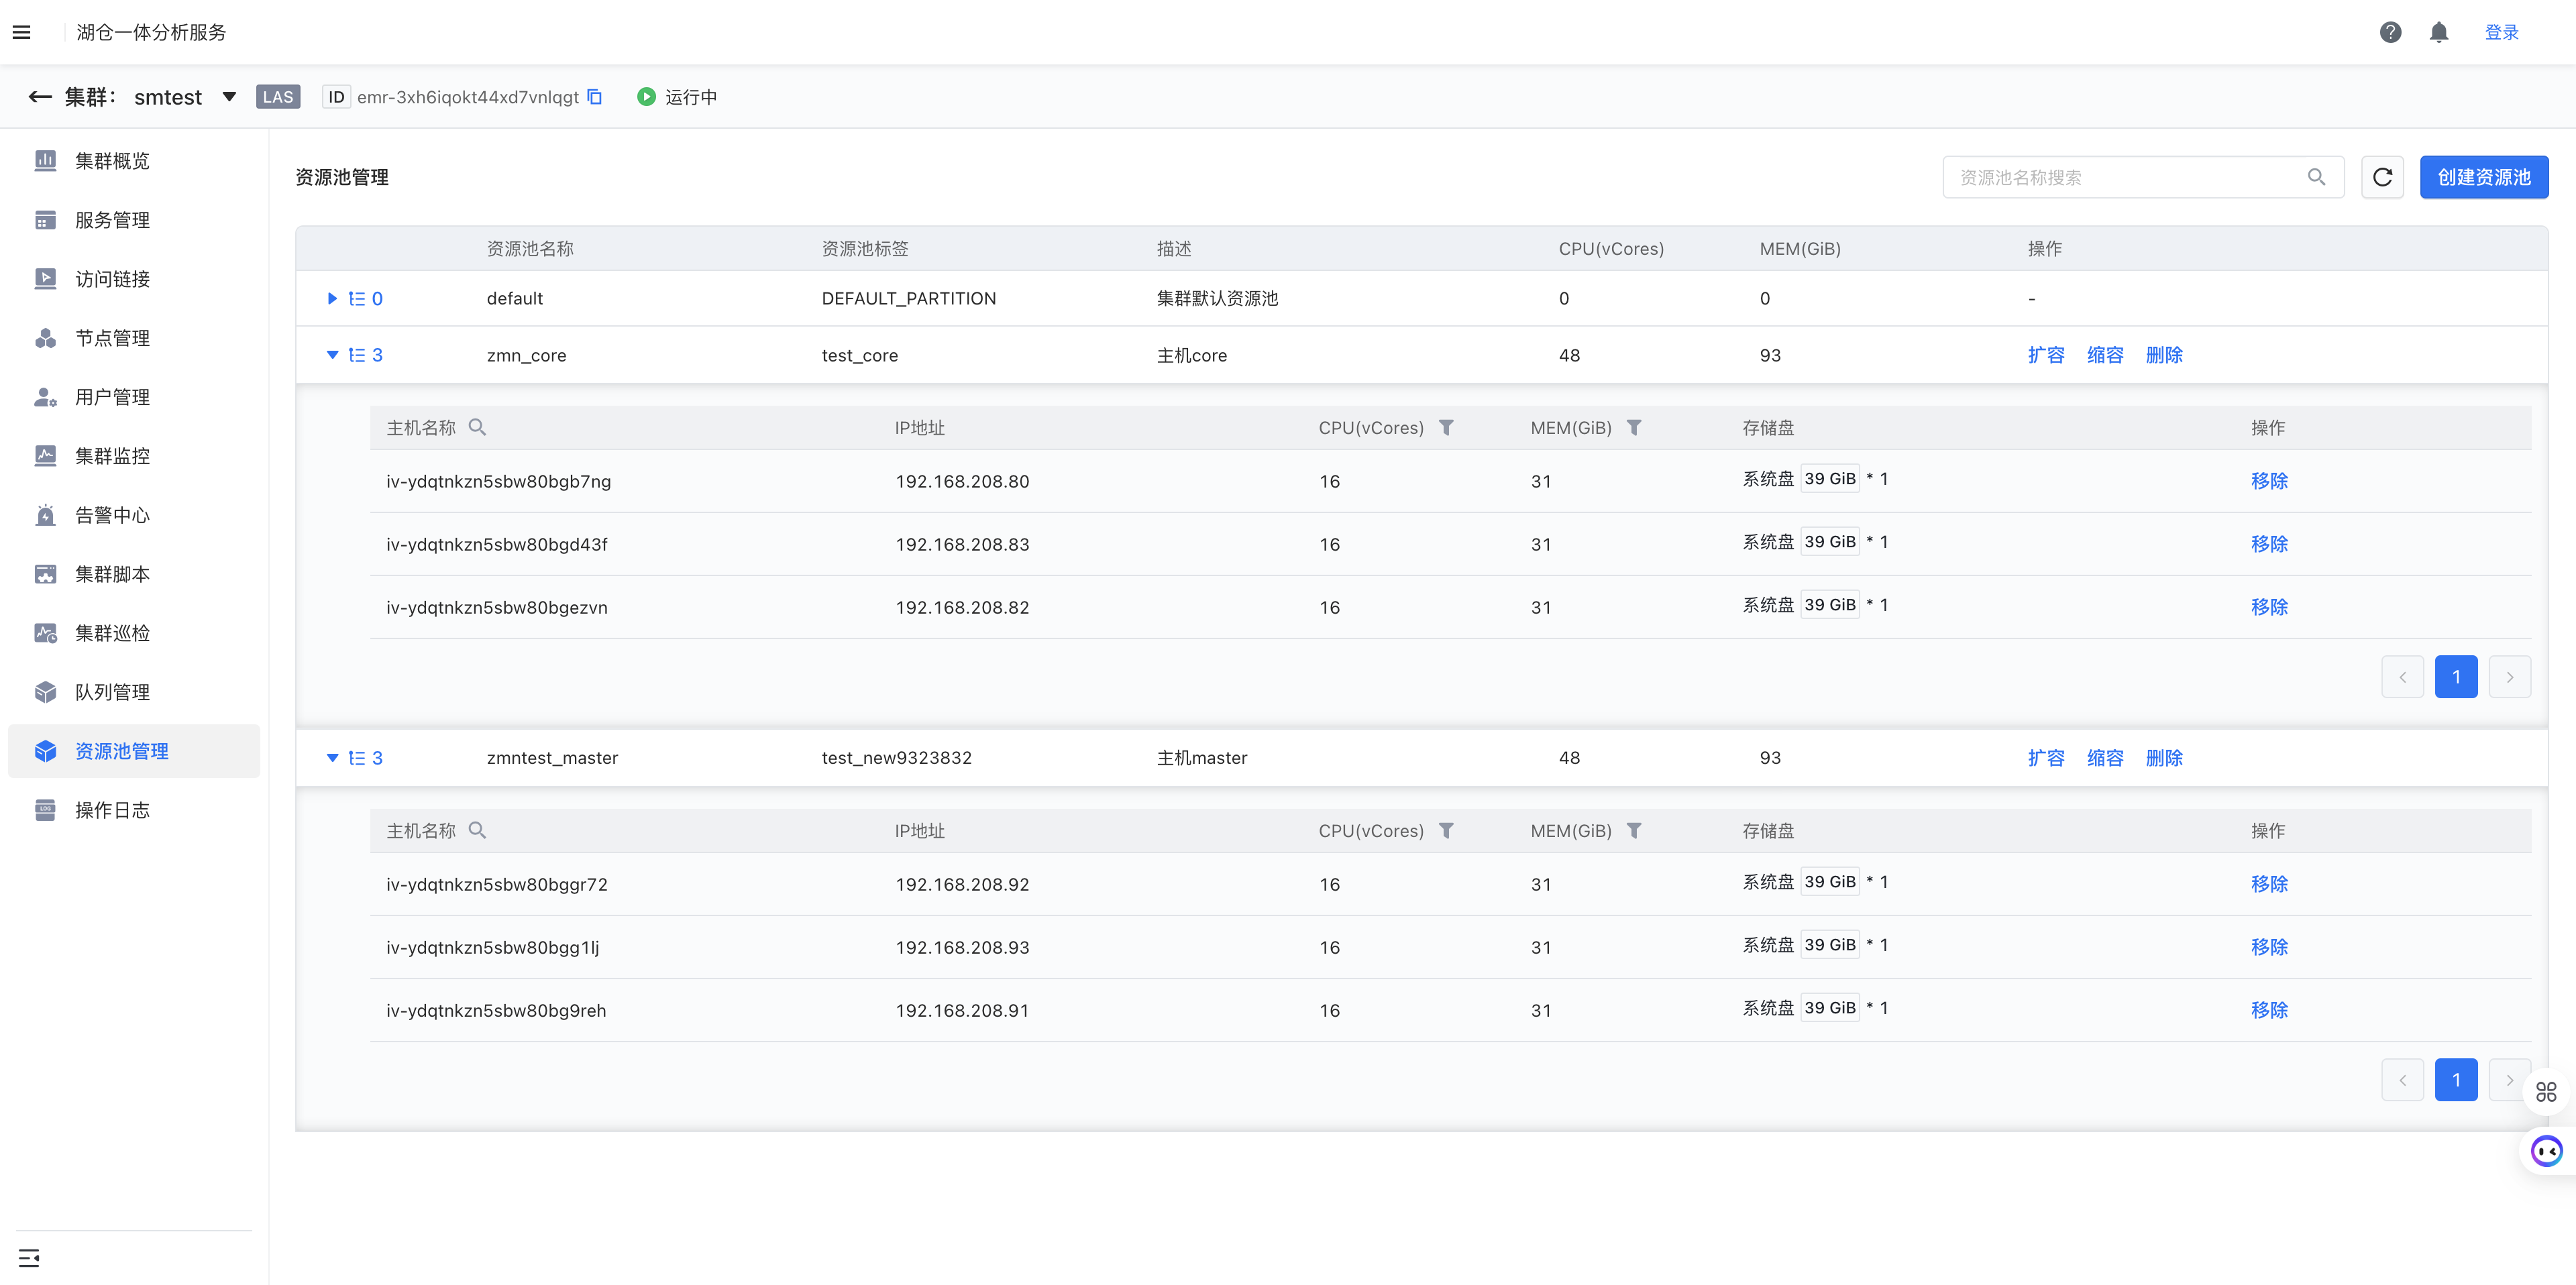Viewport: 2576px width, 1285px height.
Task: Click 扩容 for zmntest_master
Action: pos(2046,758)
